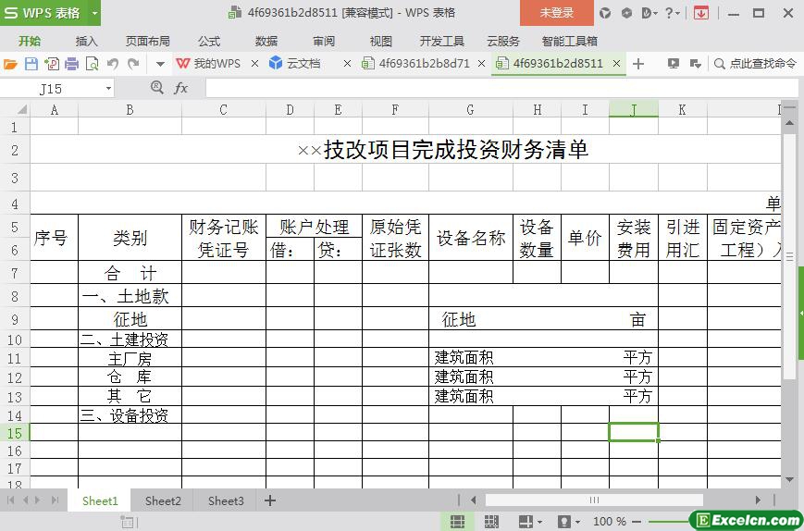Image resolution: width=804 pixels, height=531 pixels.
Task: Click the magnifier icon beside fx
Action: click(157, 88)
